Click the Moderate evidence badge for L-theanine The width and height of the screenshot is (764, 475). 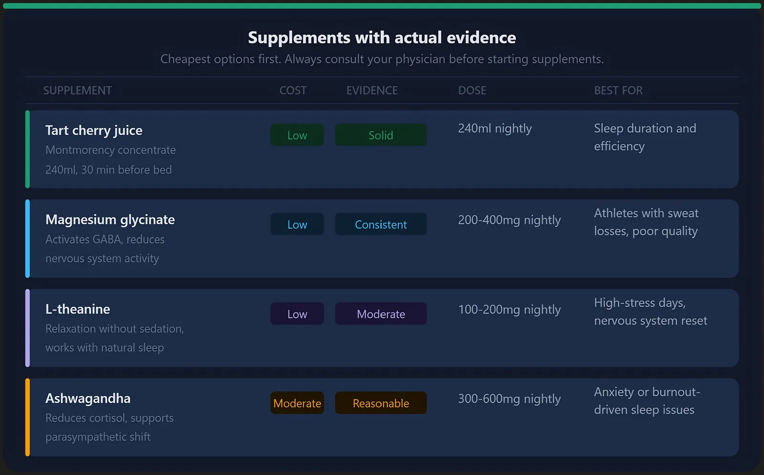(381, 313)
